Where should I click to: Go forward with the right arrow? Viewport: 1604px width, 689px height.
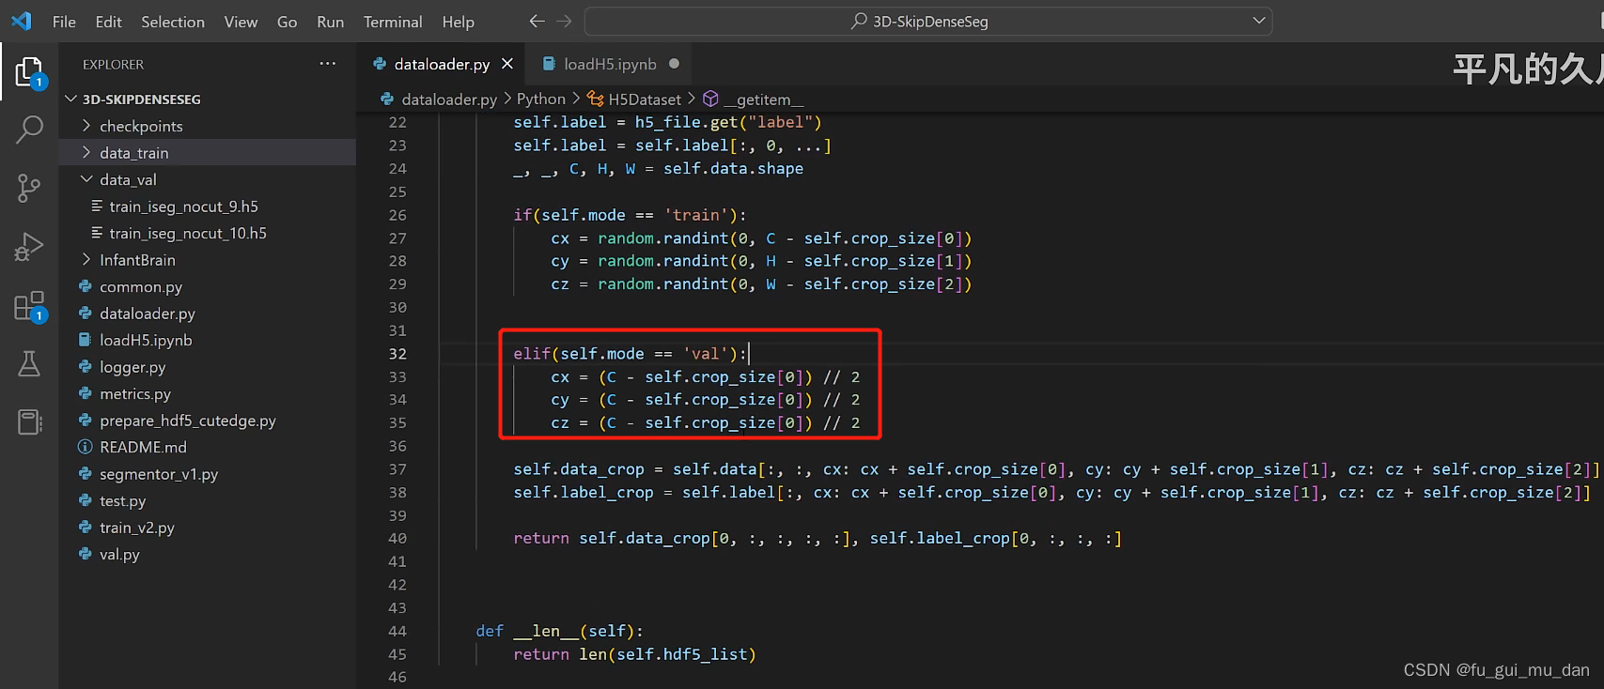click(564, 21)
